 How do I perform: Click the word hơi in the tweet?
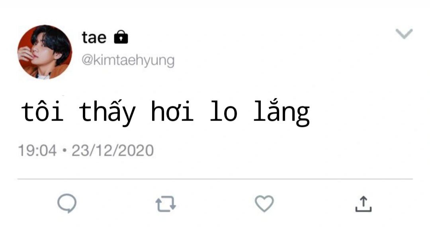pyautogui.click(x=172, y=111)
